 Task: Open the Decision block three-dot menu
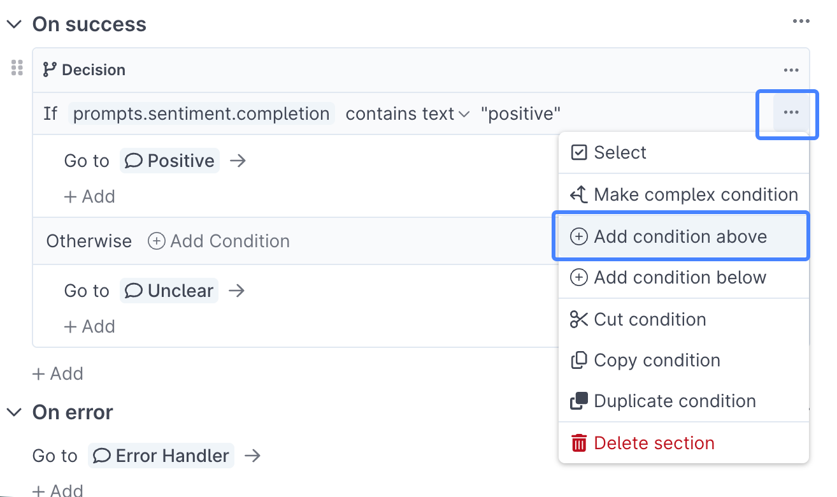[791, 70]
